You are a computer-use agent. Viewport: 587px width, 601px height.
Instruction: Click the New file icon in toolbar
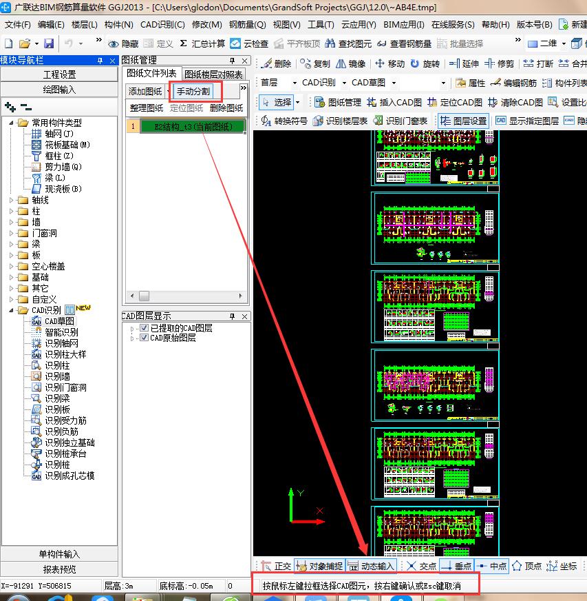click(8, 43)
